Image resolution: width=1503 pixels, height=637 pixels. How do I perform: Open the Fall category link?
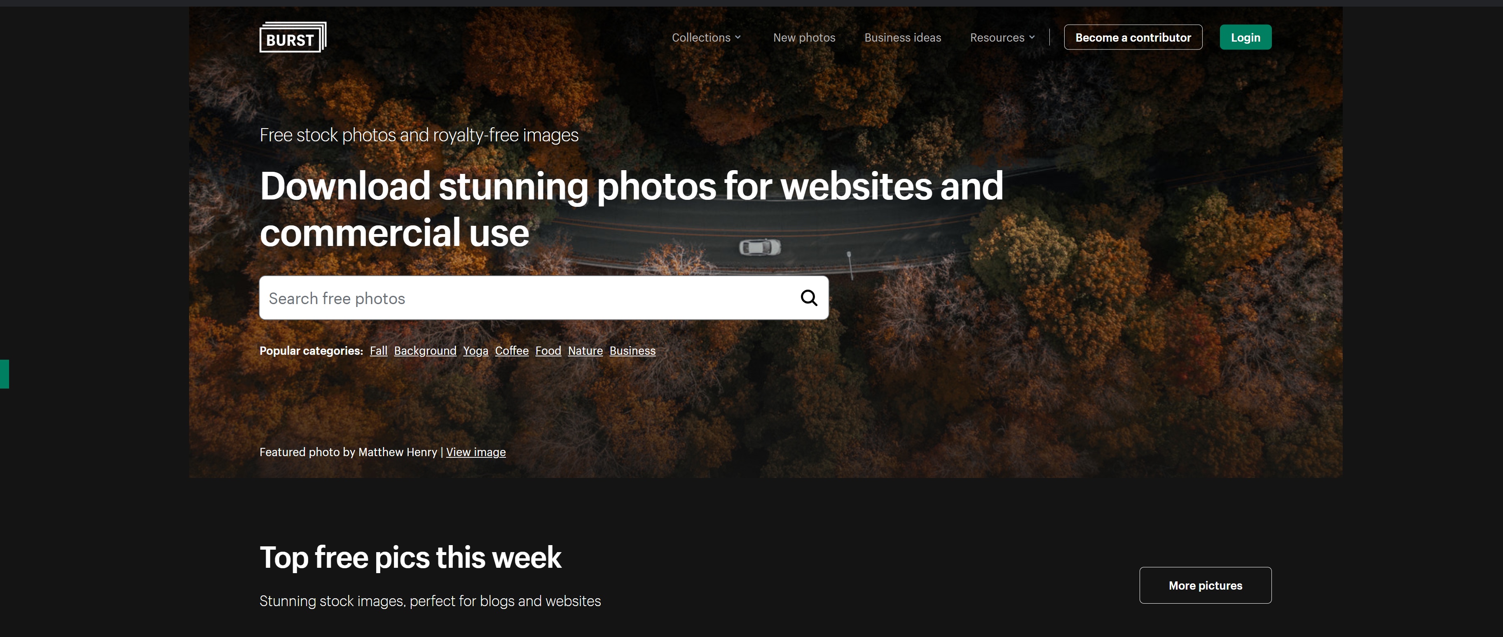tap(378, 351)
